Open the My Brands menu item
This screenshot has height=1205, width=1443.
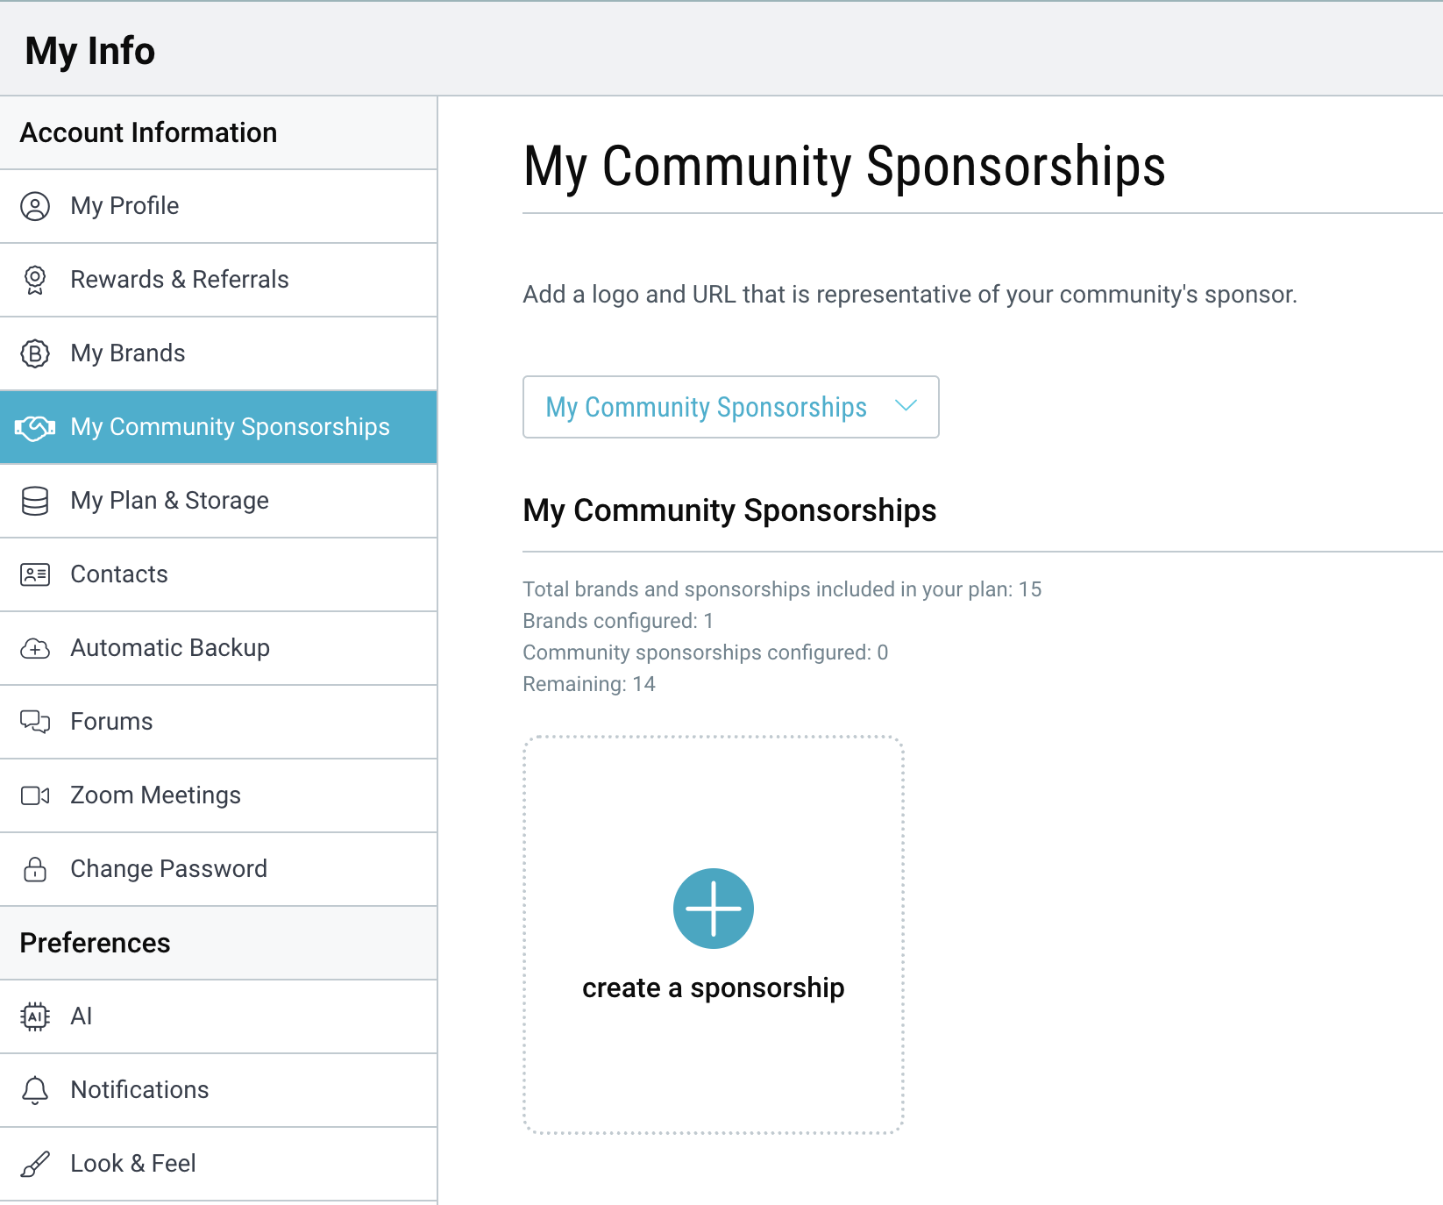[128, 353]
